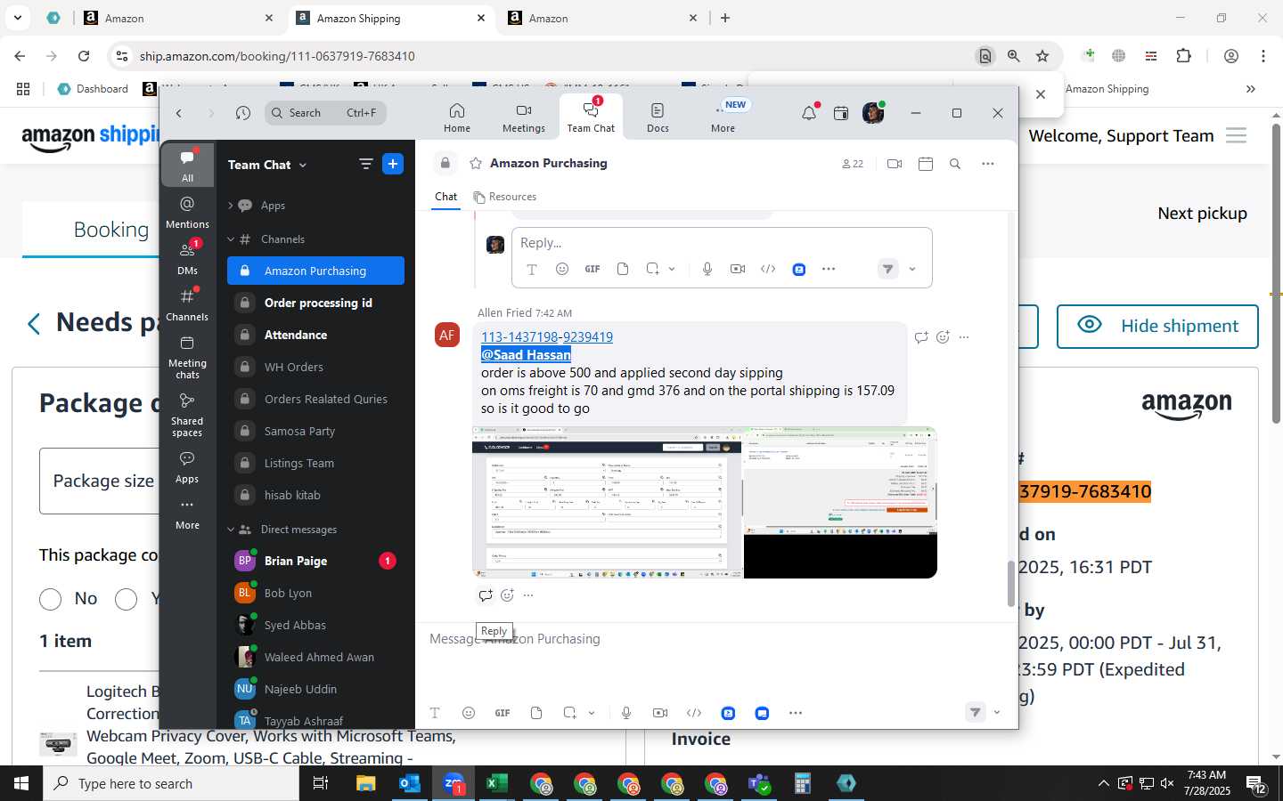
Task: Open the Meetings tab in Zoom
Action: [x=523, y=117]
